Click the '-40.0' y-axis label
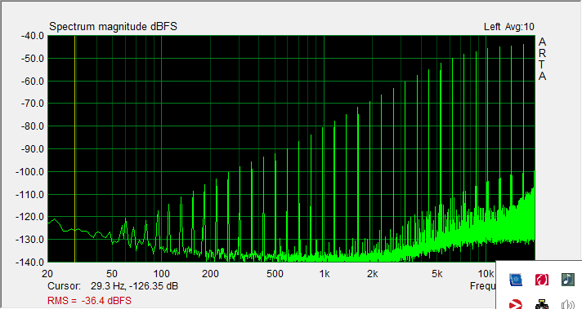This screenshot has width=582, height=309. point(33,36)
